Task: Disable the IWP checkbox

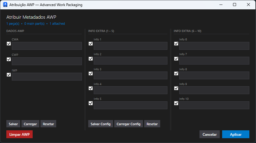Action: (x=9, y=75)
